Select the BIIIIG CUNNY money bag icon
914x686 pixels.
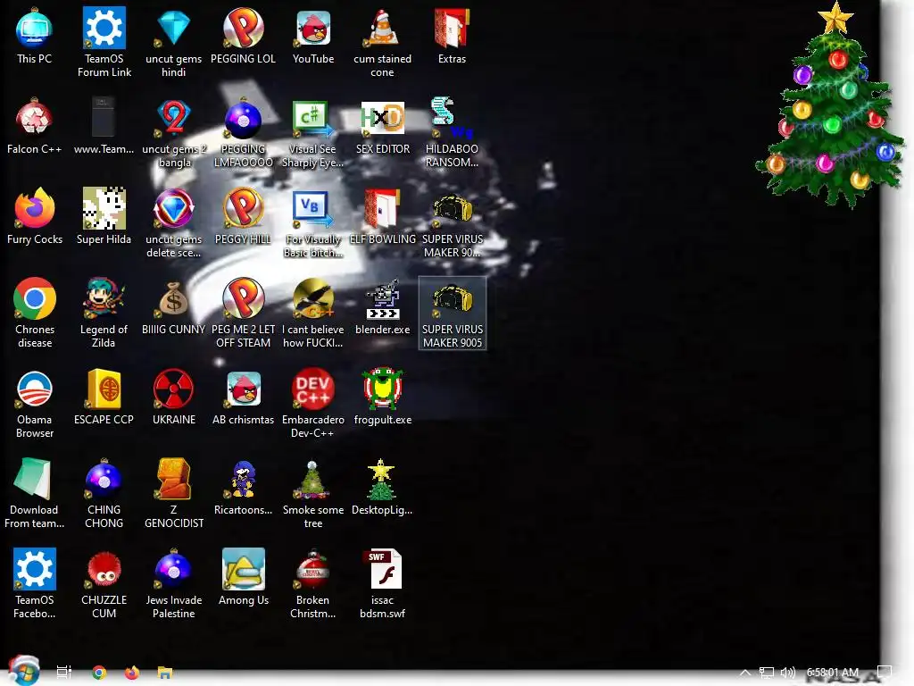pyautogui.click(x=174, y=307)
